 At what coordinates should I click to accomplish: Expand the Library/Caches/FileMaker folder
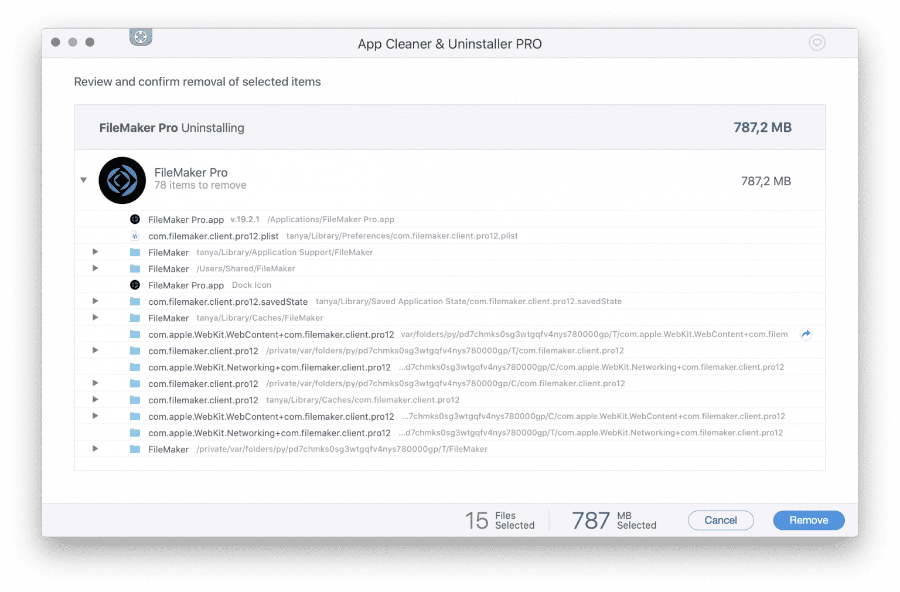pyautogui.click(x=95, y=318)
